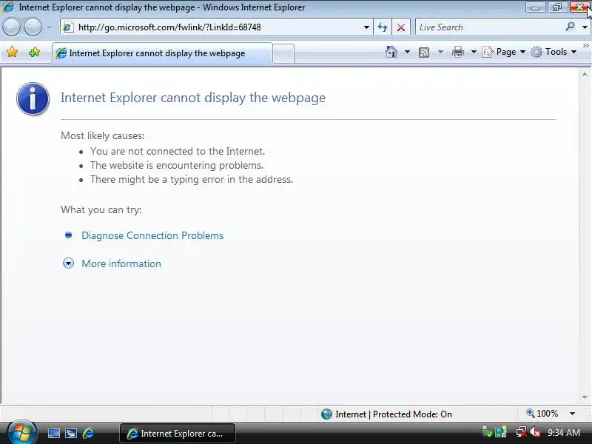Click the Home page icon
This screenshot has width=592, height=444.
click(391, 52)
